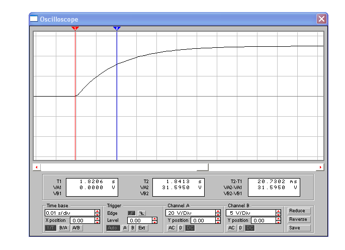Click the T2 value 1.8413 s
This screenshot has height=250, width=345.
click(184, 182)
